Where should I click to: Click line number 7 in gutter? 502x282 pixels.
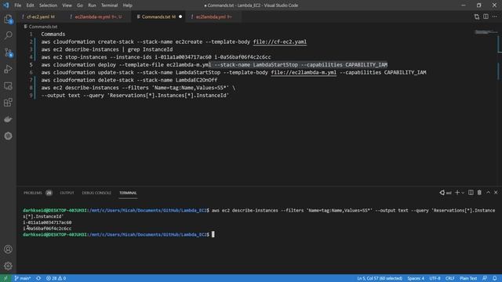31,80
